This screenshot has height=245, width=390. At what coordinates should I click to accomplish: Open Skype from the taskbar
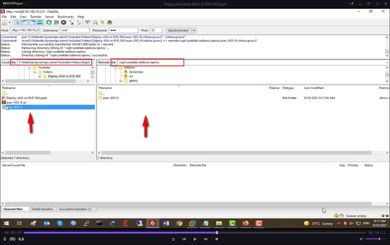[x=60, y=223]
